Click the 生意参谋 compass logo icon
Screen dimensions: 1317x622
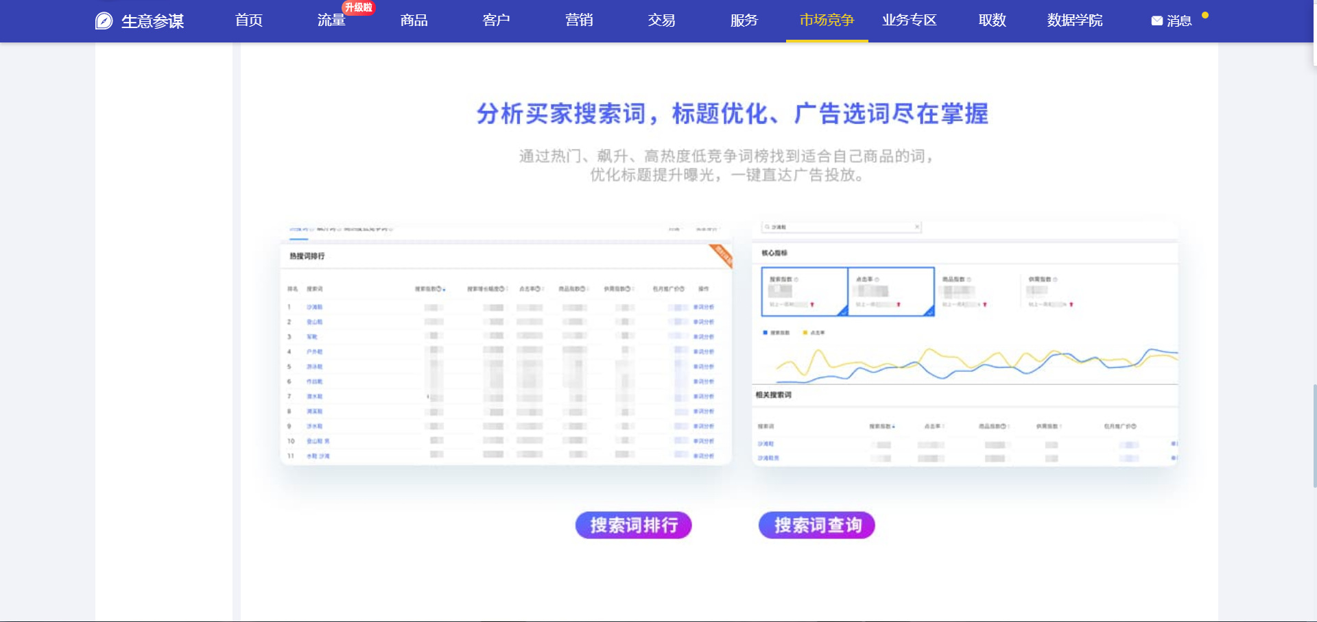[104, 21]
